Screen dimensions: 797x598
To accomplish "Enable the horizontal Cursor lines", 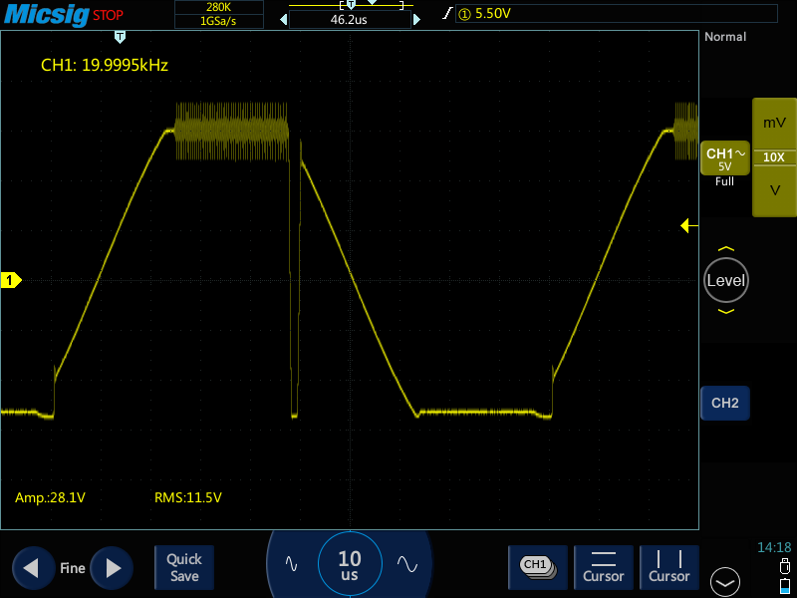I will click(604, 567).
